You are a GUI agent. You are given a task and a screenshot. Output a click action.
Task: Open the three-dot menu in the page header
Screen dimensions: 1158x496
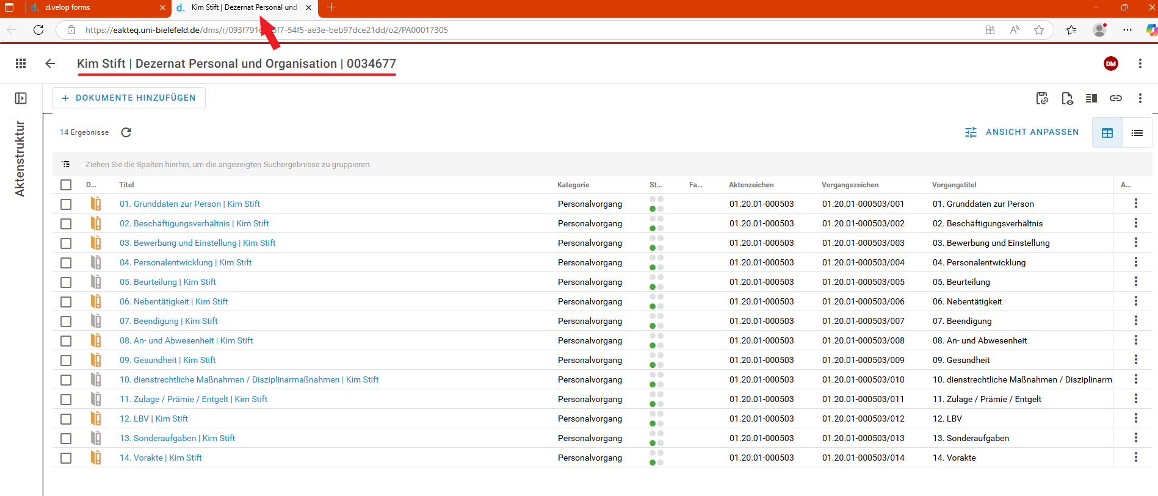click(x=1140, y=63)
